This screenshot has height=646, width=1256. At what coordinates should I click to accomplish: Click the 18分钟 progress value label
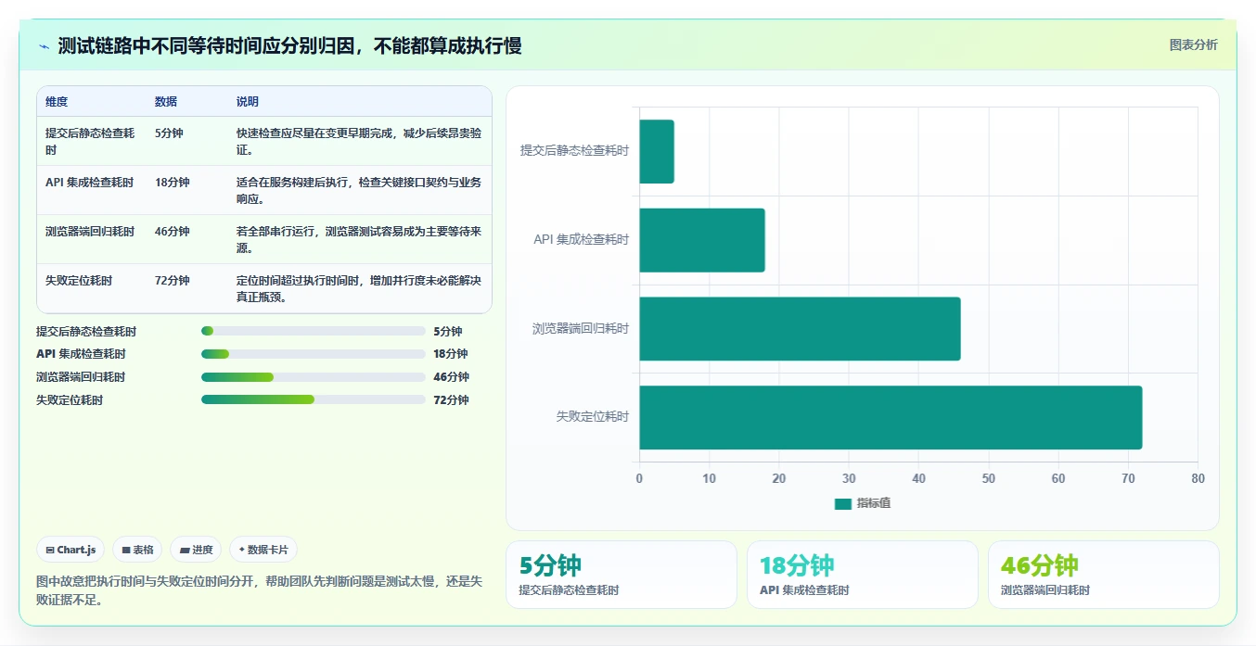(451, 354)
